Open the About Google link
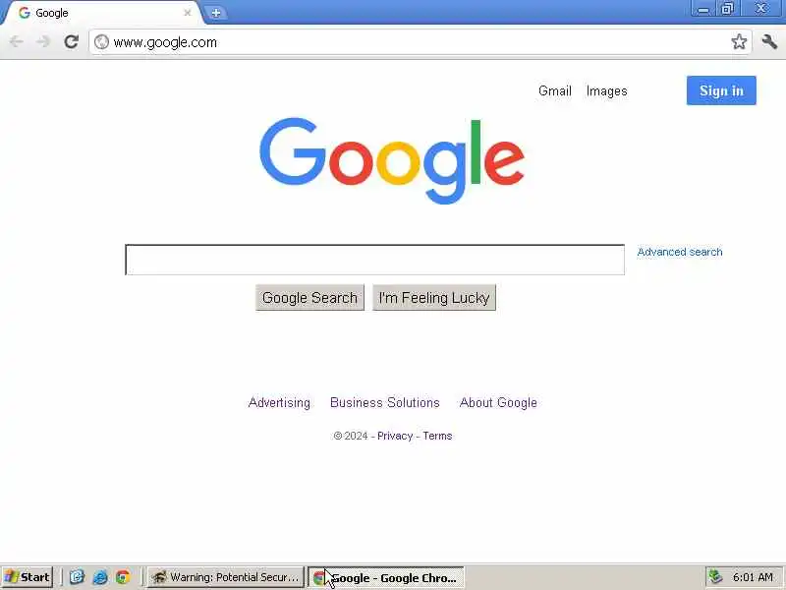786x590 pixels. (x=498, y=402)
